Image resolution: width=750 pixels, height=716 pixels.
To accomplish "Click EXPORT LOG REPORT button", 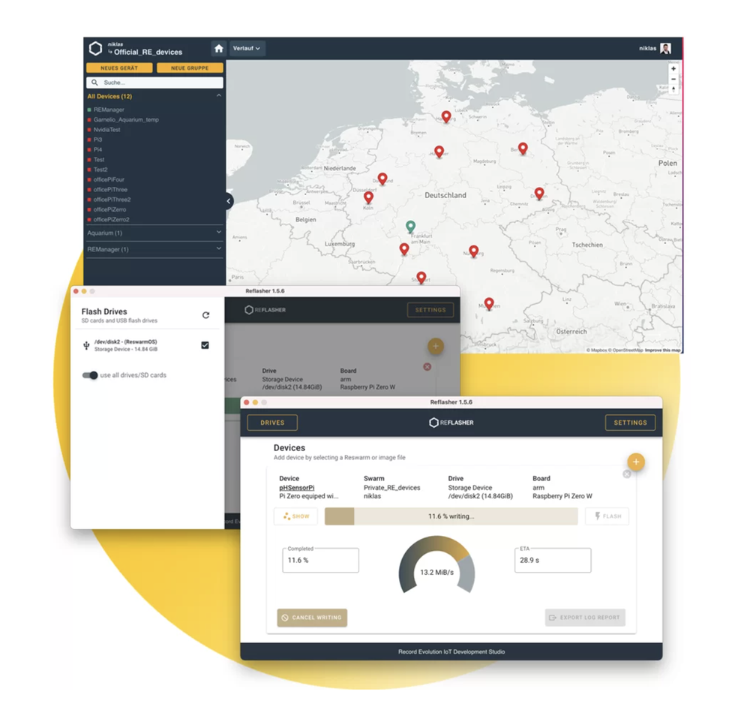I will point(585,618).
